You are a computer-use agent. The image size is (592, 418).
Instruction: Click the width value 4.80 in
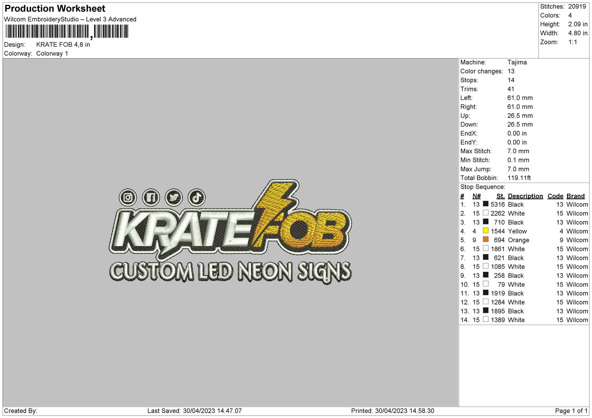[x=578, y=33]
